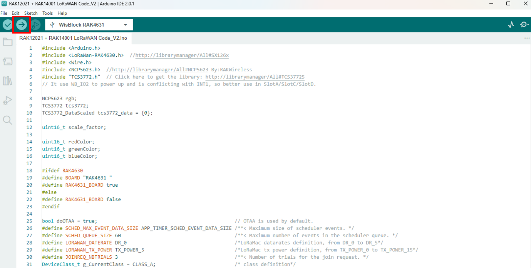This screenshot has height=268, width=531.
Task: Open the Debug panel sidebar icon
Action: click(8, 100)
